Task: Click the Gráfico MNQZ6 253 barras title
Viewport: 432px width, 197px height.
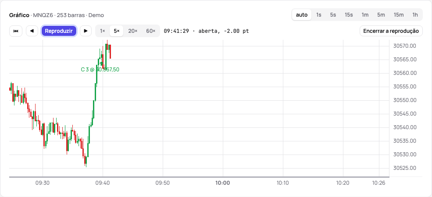Action: (57, 15)
